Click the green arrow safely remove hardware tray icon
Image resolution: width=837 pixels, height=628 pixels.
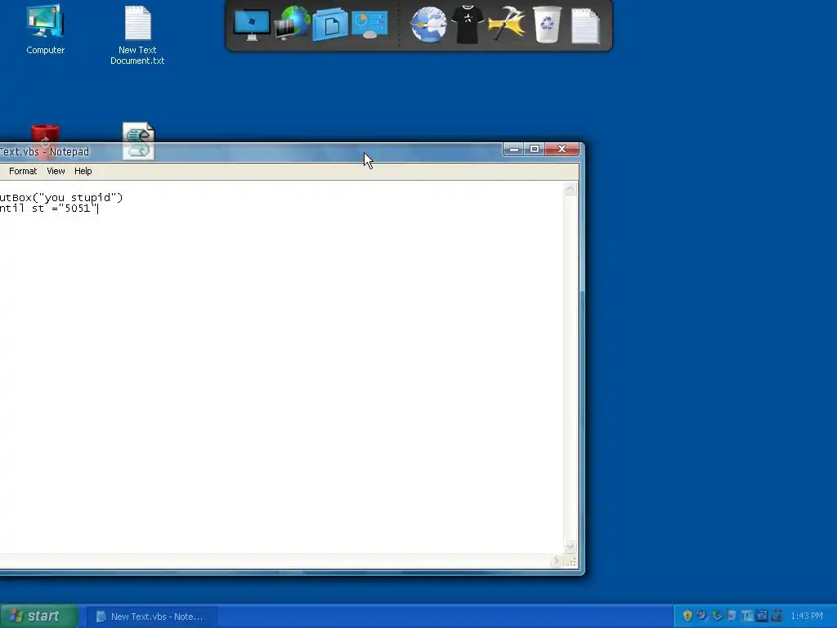click(717, 616)
